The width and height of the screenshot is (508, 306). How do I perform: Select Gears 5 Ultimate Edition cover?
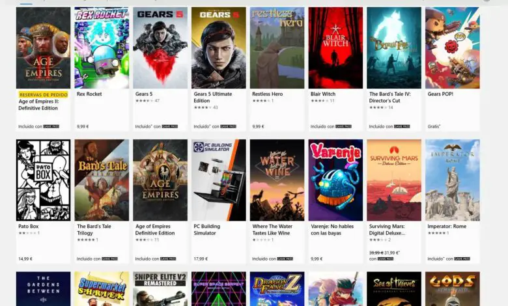pos(219,48)
